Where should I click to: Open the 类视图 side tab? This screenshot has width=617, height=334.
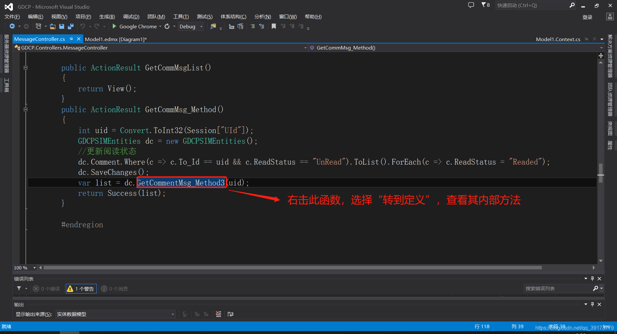(610, 128)
